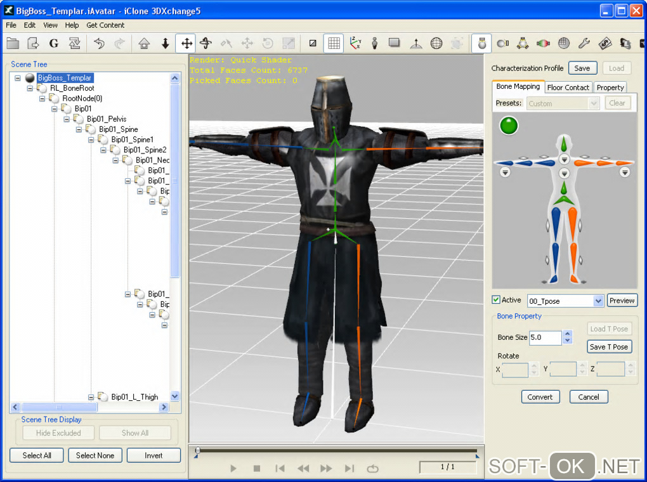Select the move tool with crossed arrows

pyautogui.click(x=186, y=43)
